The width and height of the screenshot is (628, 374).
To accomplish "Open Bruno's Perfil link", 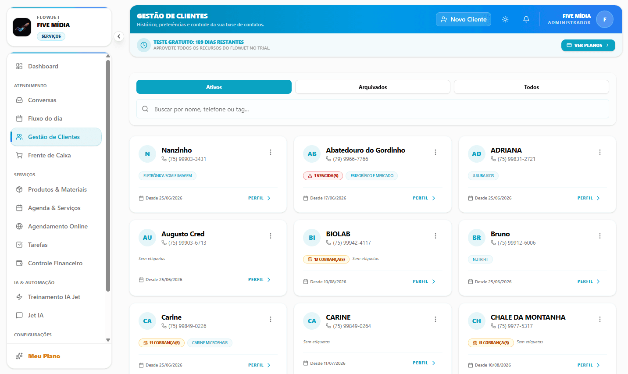I will click(589, 281).
